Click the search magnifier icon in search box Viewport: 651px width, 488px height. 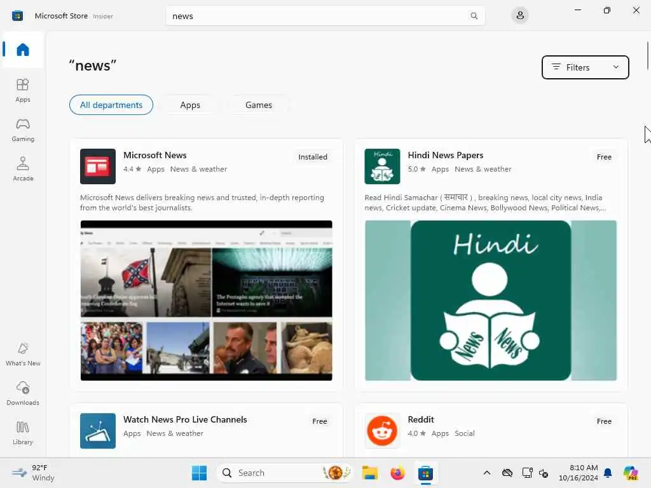[x=474, y=16]
